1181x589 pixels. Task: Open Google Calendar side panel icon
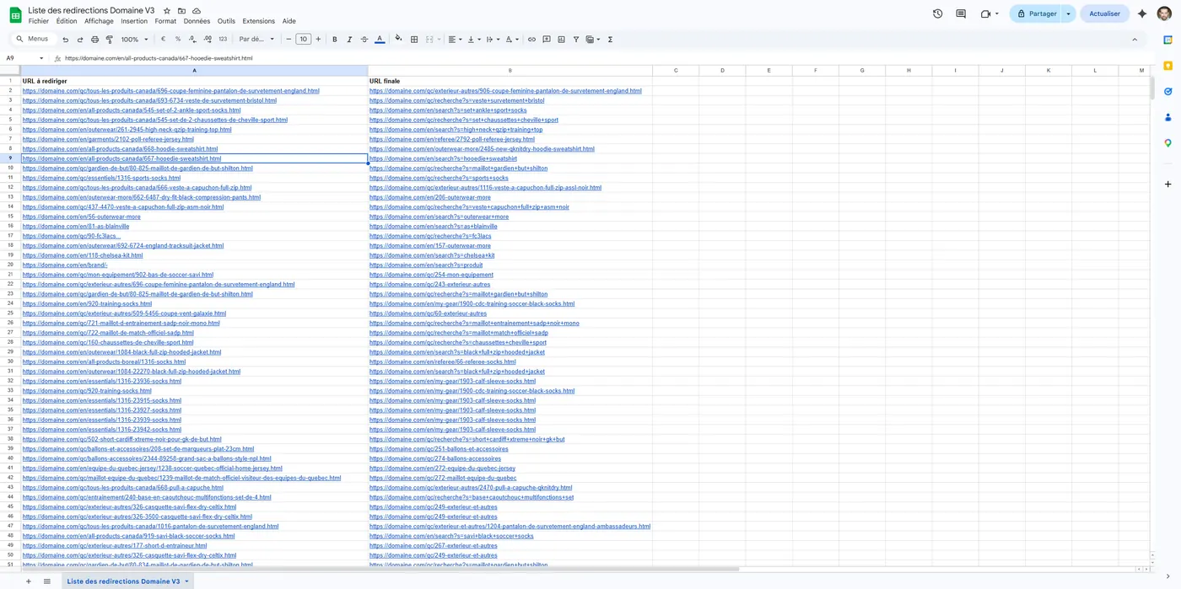pyautogui.click(x=1168, y=40)
